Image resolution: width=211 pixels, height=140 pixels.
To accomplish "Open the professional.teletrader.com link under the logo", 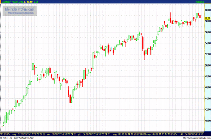I will (20, 13).
